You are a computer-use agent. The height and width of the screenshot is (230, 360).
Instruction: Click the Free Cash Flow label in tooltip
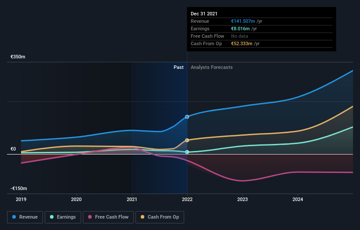(207, 36)
